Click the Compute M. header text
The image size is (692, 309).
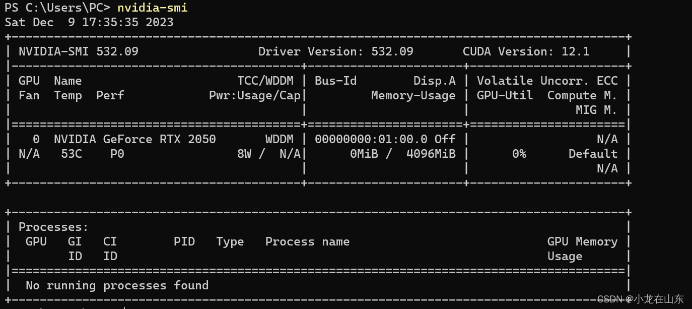pos(583,95)
